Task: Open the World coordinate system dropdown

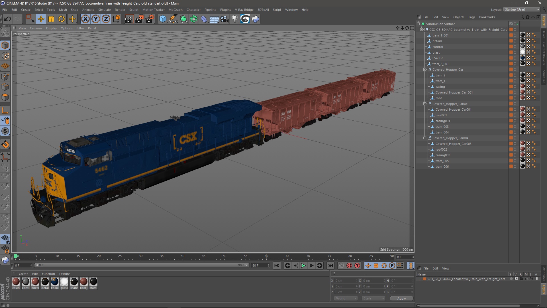Action: [x=346, y=298]
